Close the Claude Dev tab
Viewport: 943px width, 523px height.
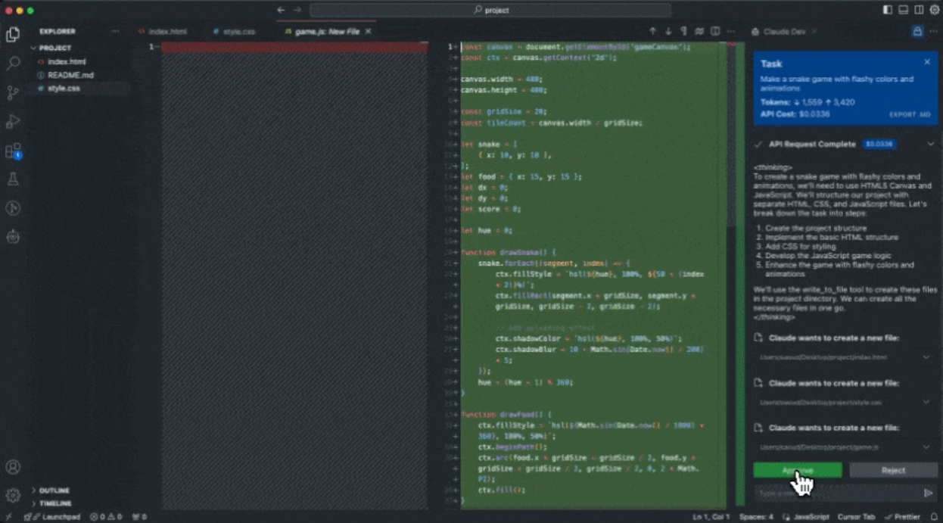pos(814,32)
